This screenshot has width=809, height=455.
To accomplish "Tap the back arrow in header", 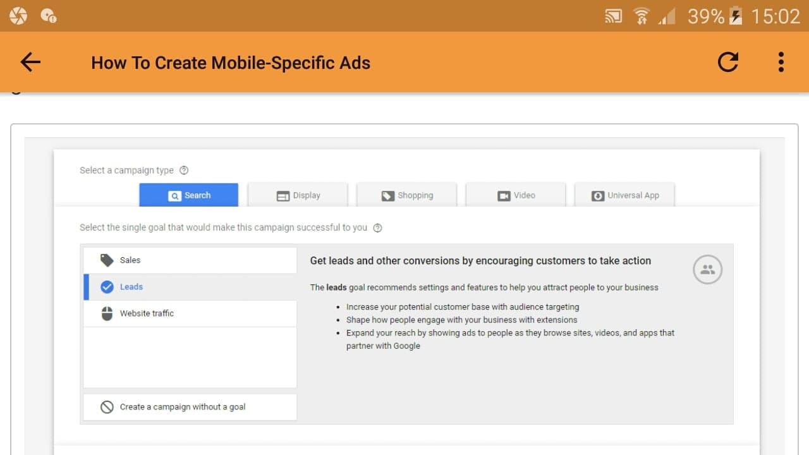I will click(x=30, y=62).
